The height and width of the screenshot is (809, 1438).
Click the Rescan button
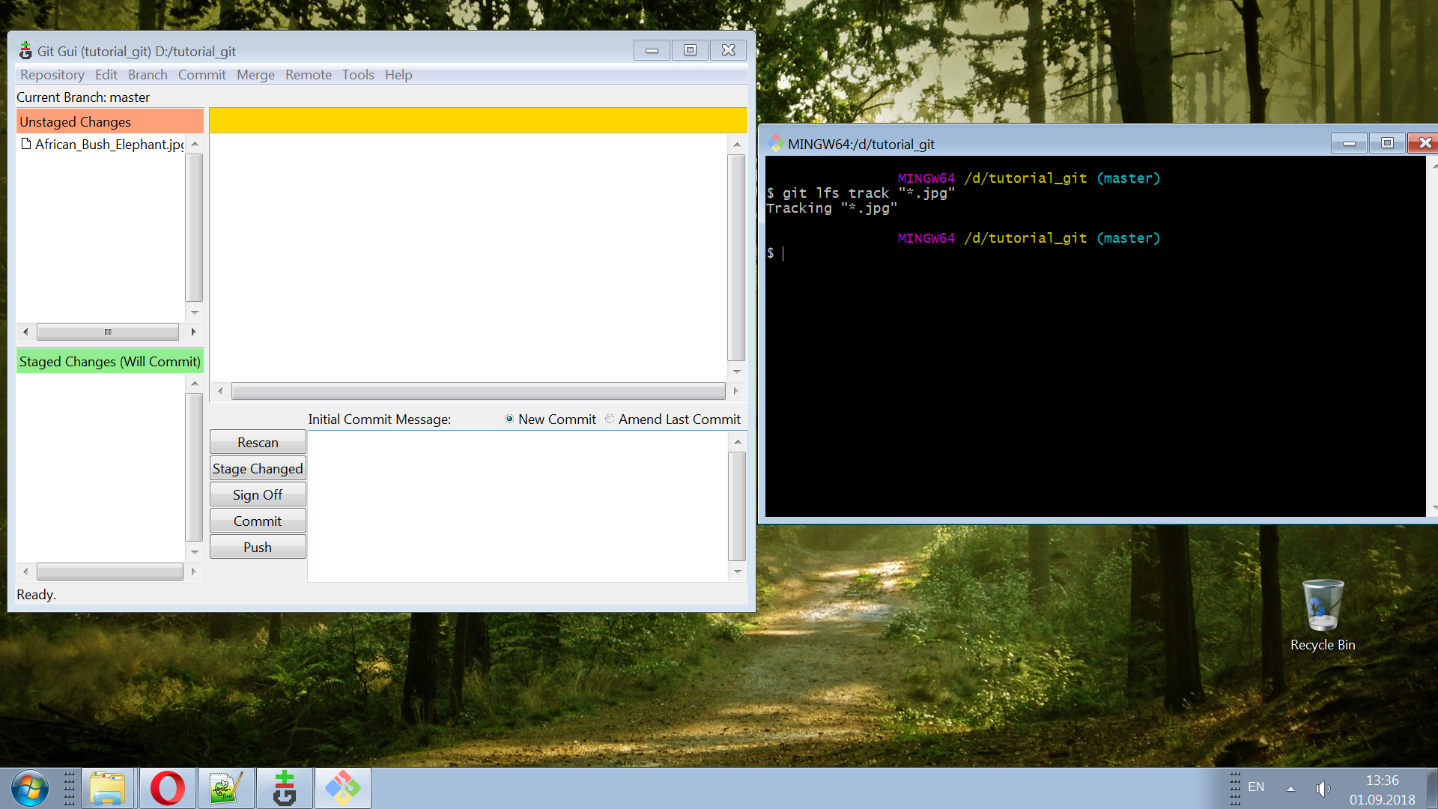(258, 443)
